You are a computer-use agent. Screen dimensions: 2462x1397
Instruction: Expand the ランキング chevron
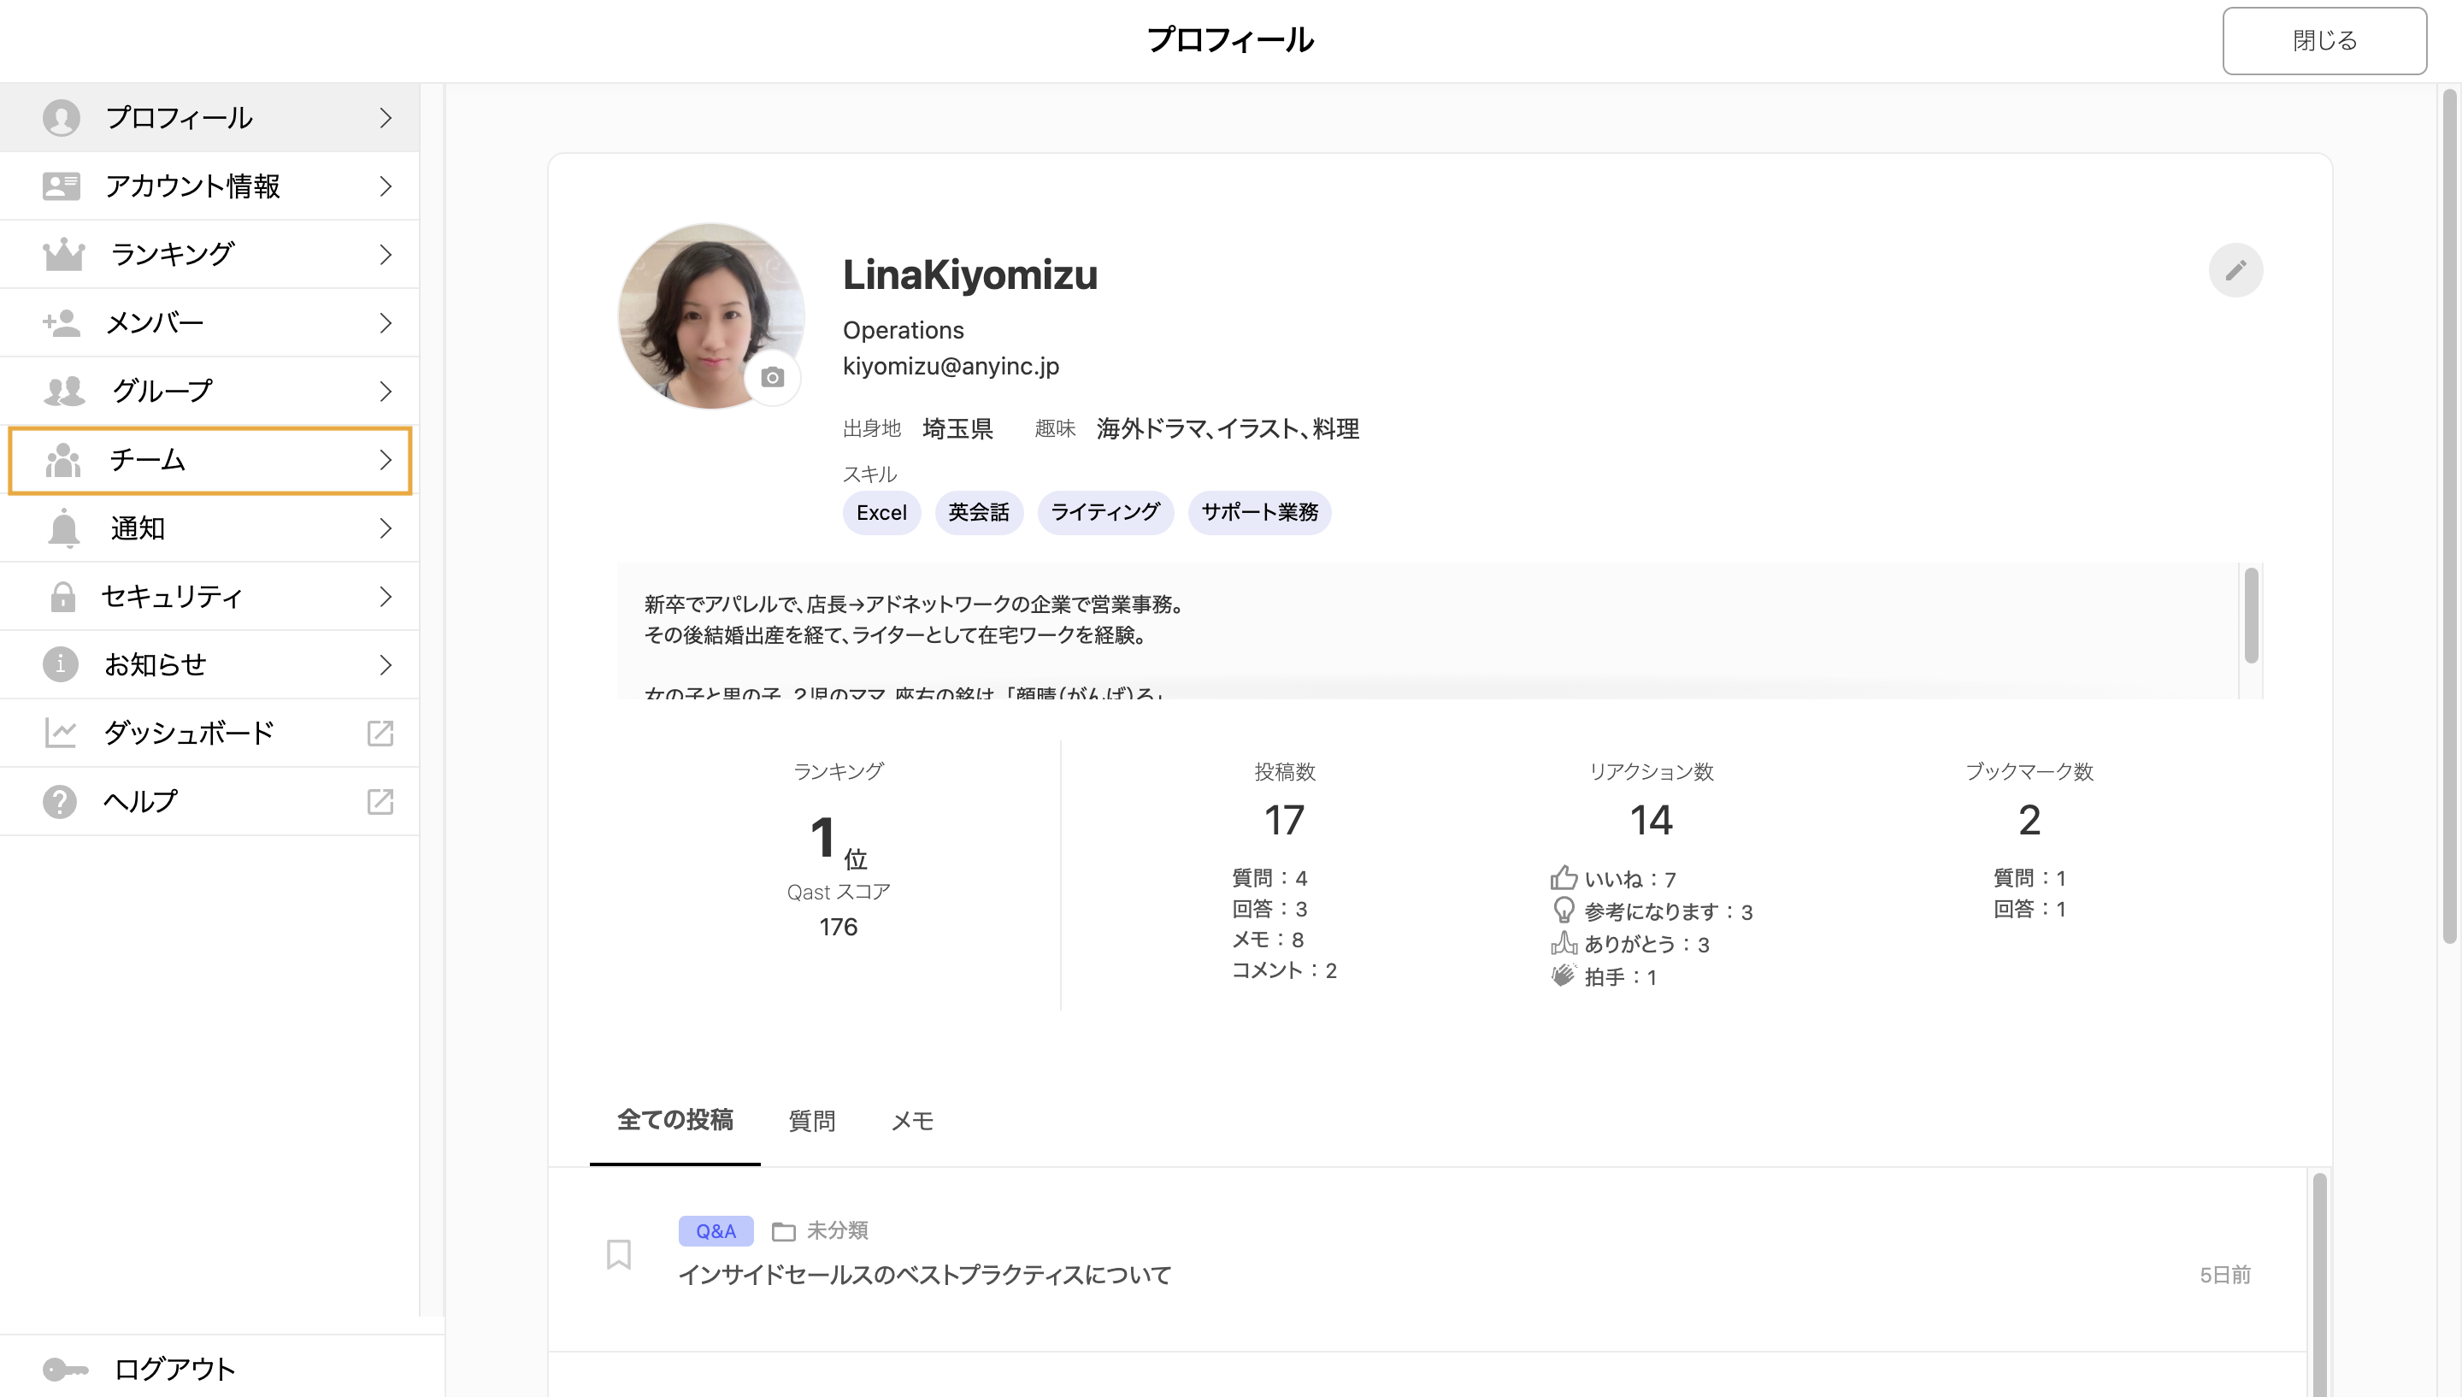(386, 254)
